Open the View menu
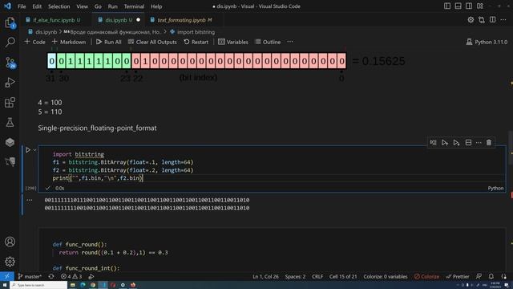Screen dimensions: 513x289 click(82, 6)
